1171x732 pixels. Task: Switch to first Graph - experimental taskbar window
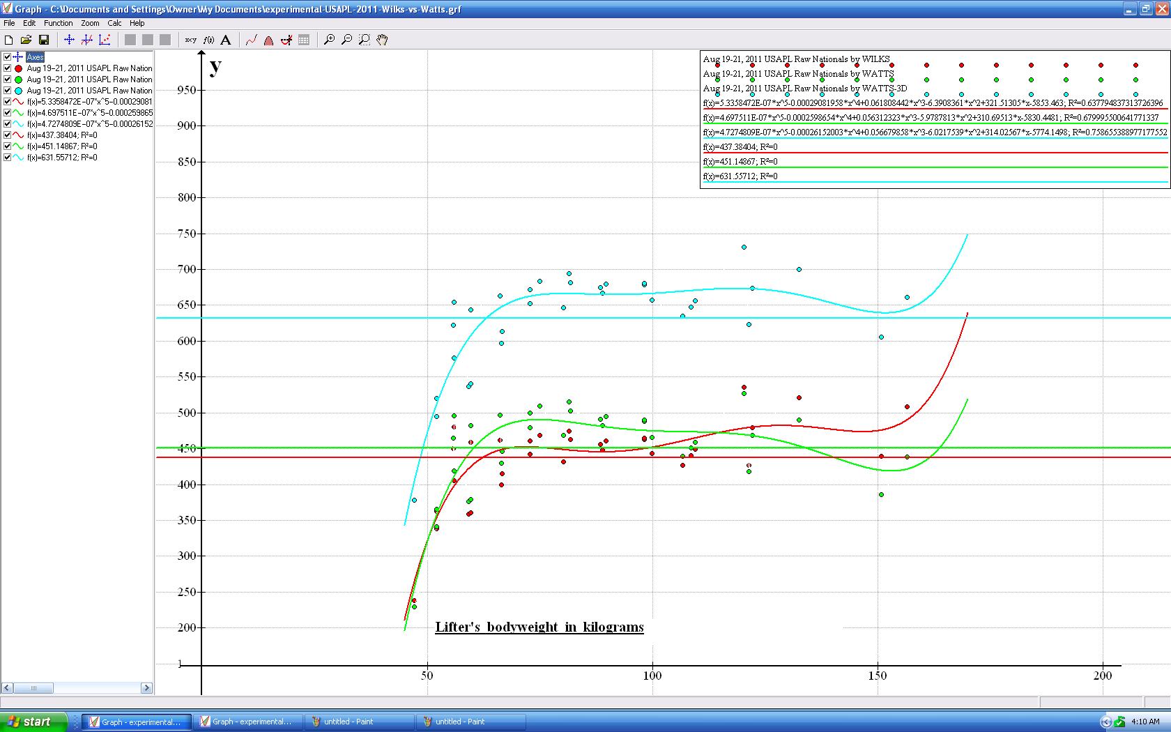point(137,722)
